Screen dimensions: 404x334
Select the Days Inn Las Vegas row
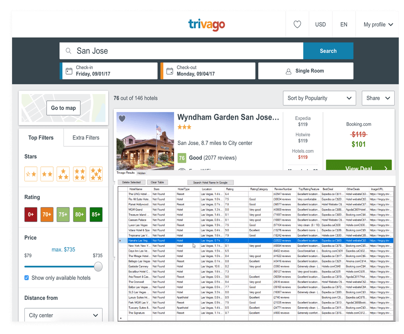pyautogui.click(x=256, y=251)
